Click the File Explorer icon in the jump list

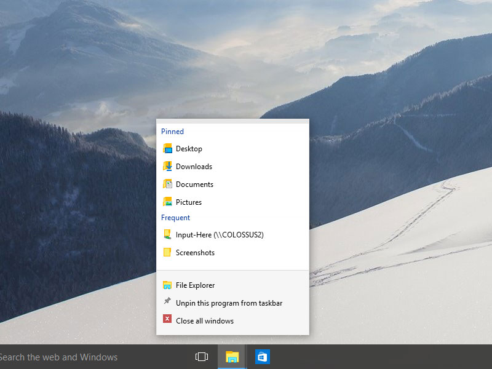click(167, 285)
